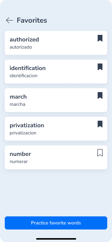Tap the autorizado translation text

pos(21,47)
